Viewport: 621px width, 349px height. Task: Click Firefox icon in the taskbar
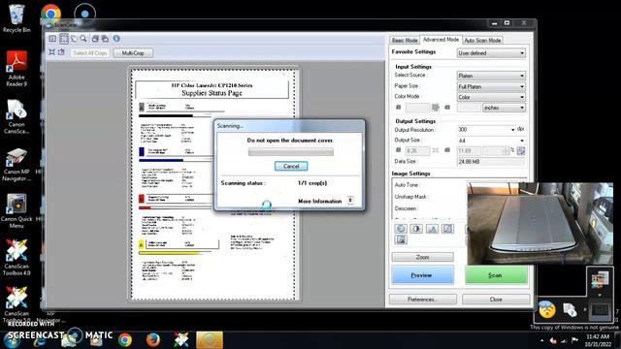click(x=153, y=340)
